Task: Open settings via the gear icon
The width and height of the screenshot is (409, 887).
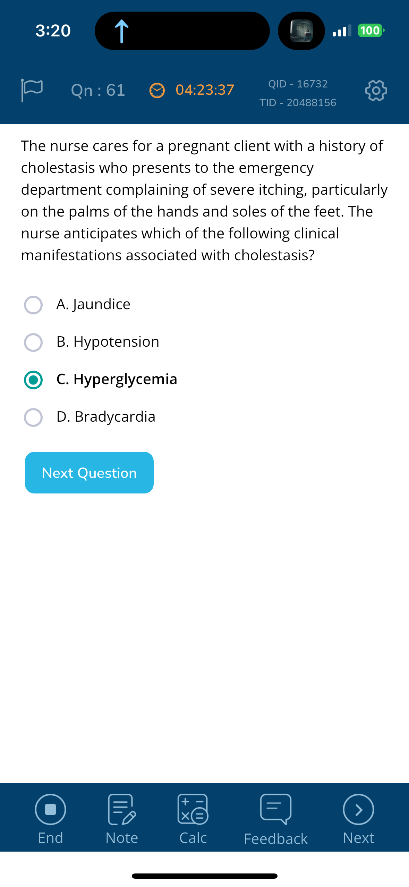Action: (x=376, y=91)
